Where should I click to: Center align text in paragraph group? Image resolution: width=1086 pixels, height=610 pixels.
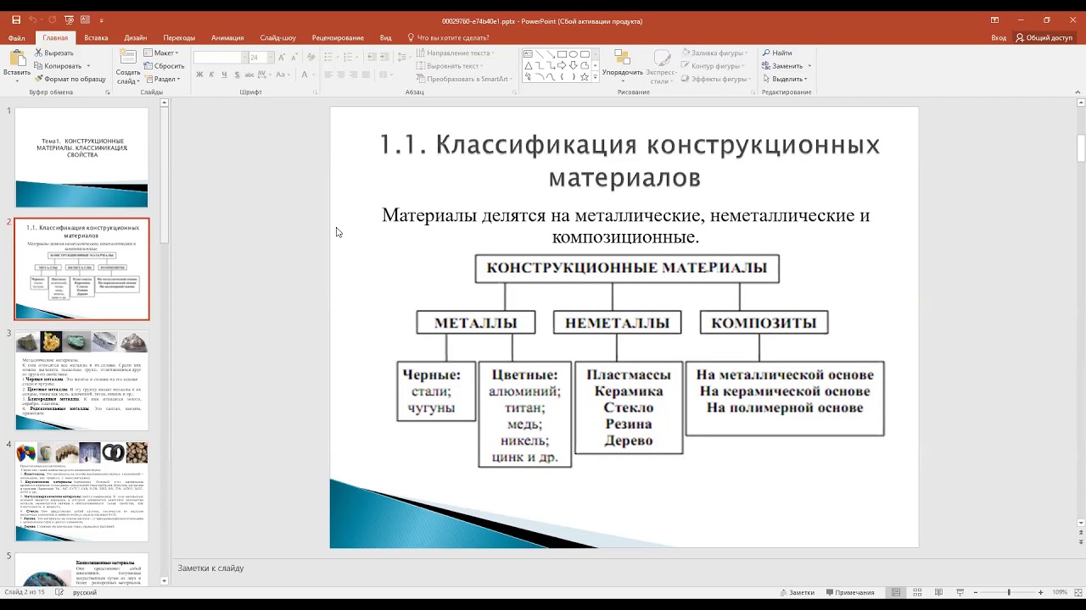pos(340,75)
